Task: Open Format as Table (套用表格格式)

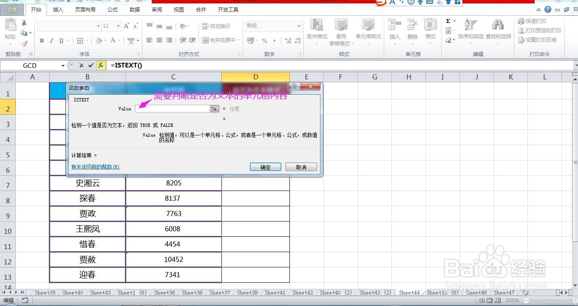Action: [x=341, y=32]
